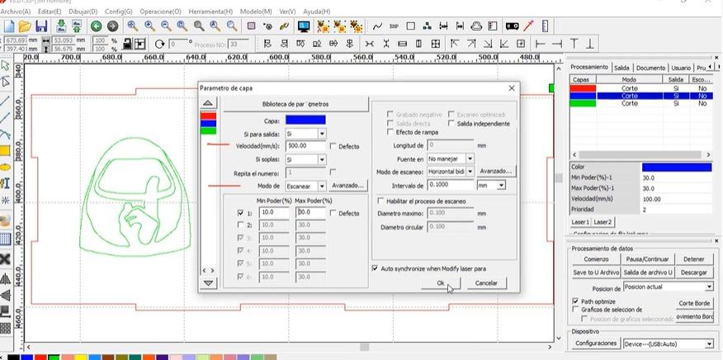Click Cancelar in the dialog

pos(486,283)
